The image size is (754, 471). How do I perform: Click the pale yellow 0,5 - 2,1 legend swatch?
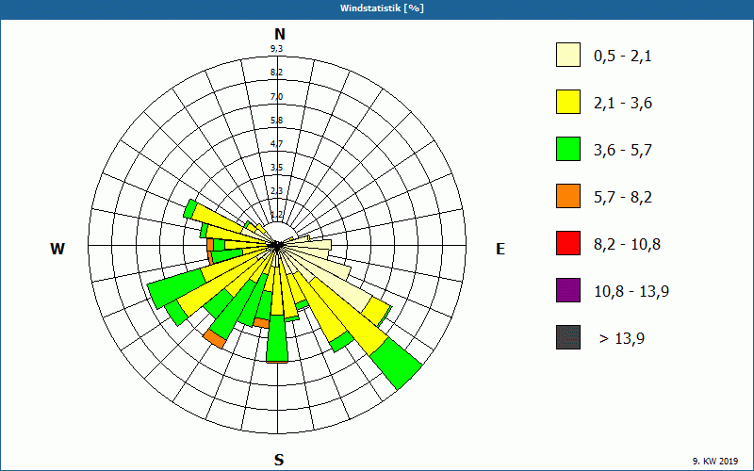[568, 55]
